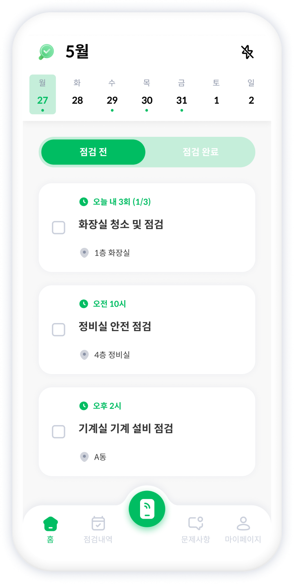The width and height of the screenshot is (294, 584).
Task: Tap clock icon next to 오전 10시
Action: [x=84, y=304]
